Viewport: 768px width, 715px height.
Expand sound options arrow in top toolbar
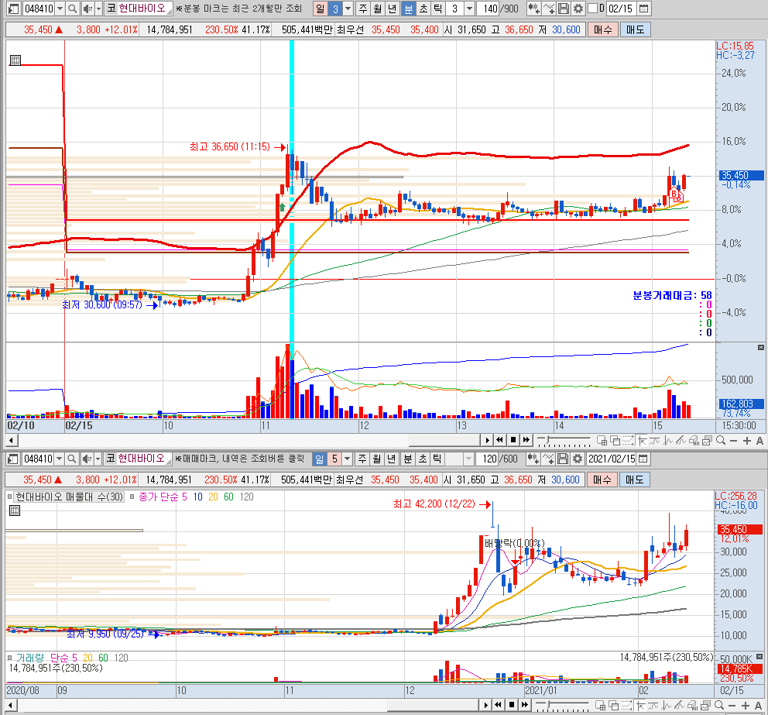click(98, 9)
